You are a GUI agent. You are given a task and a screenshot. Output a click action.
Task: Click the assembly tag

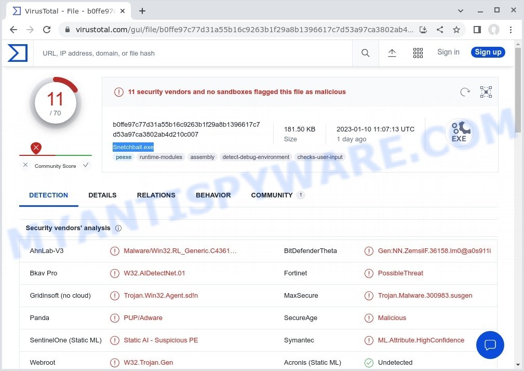(x=202, y=157)
